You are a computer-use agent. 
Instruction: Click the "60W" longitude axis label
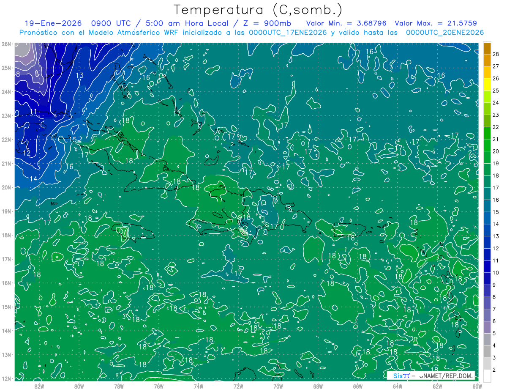477,386
